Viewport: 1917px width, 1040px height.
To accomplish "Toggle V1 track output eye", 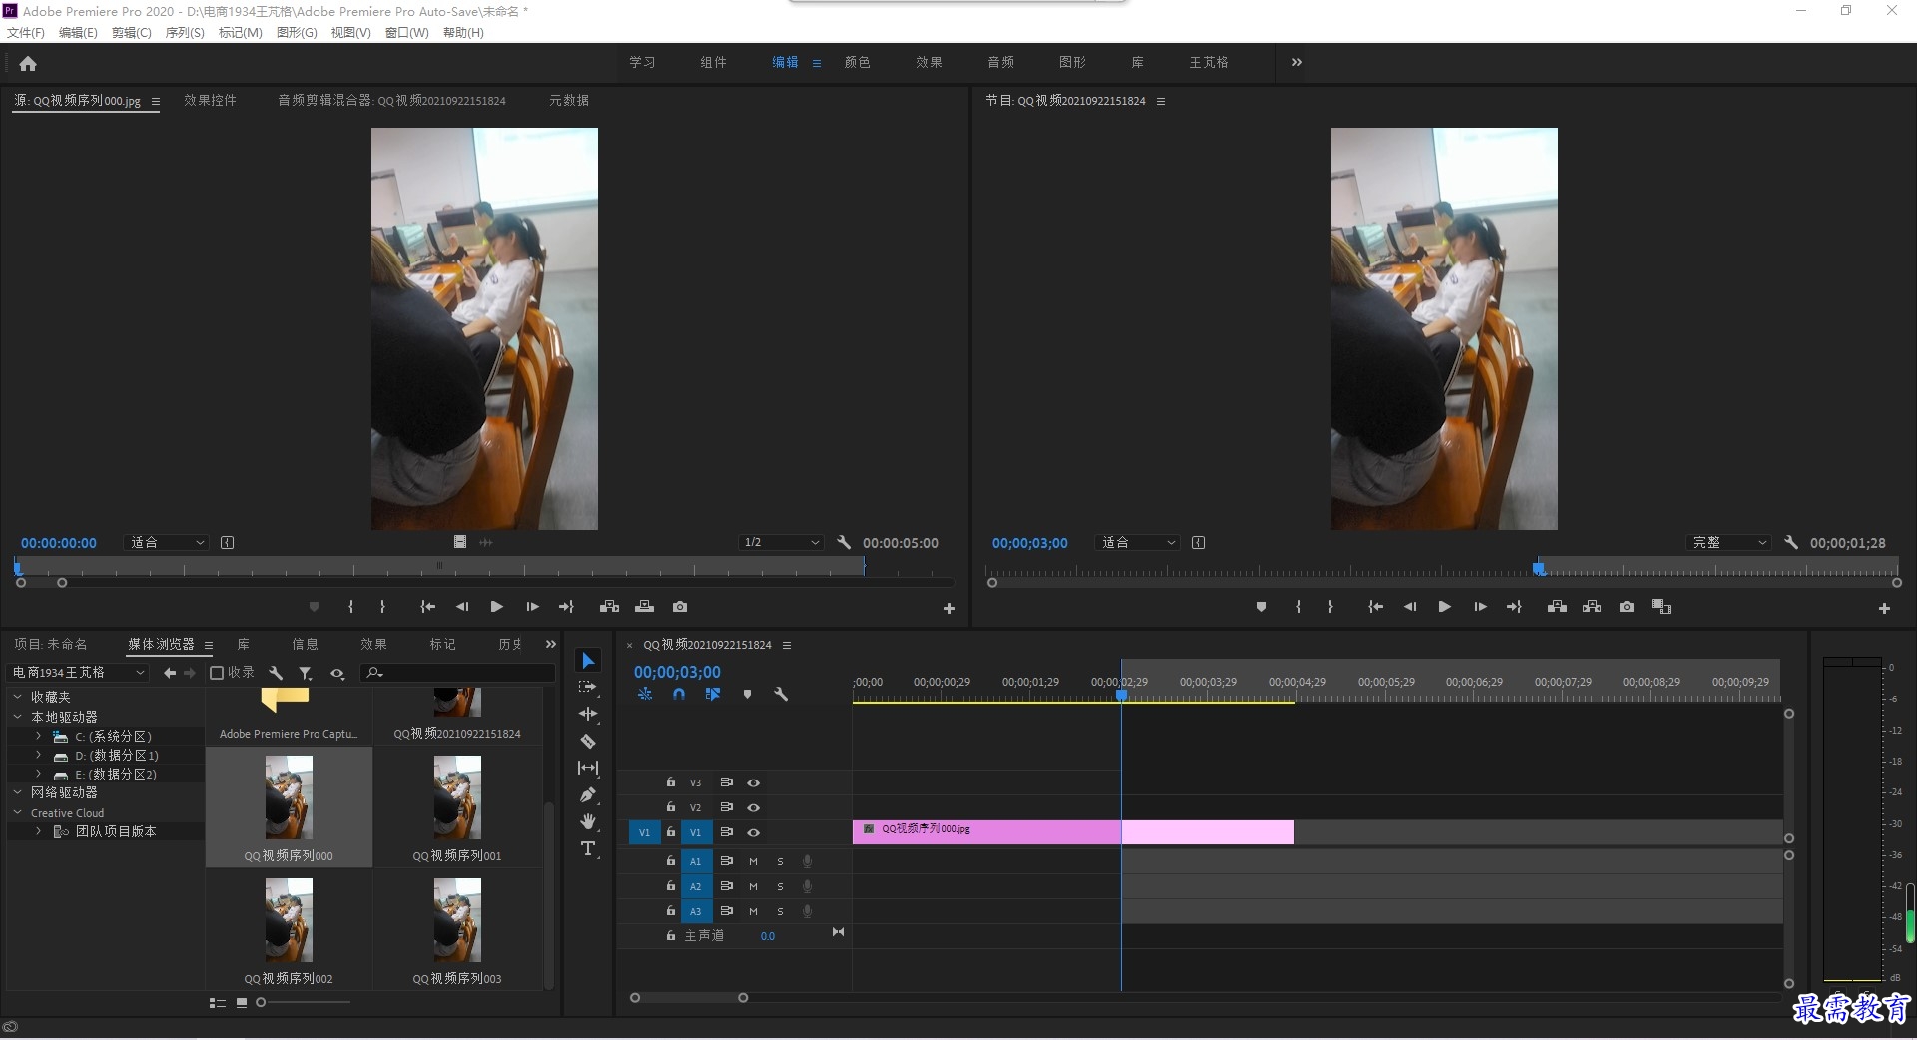I will click(754, 832).
